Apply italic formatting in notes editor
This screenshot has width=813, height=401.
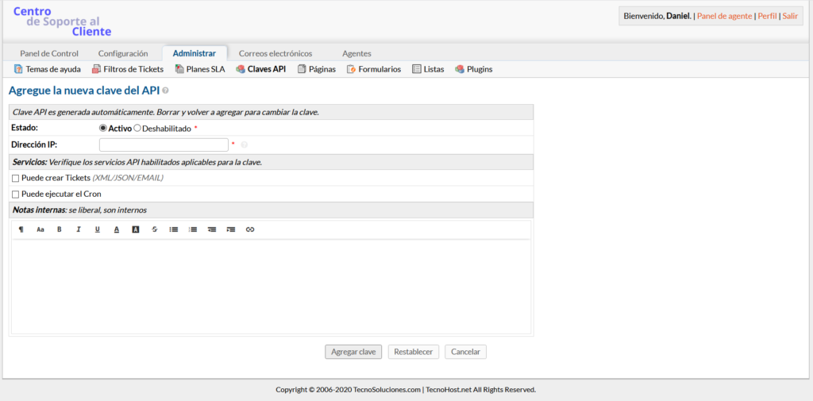[x=79, y=229]
